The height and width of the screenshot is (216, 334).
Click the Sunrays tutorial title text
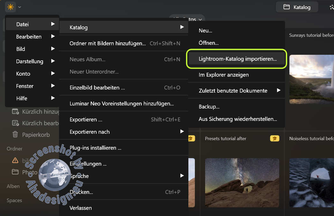311,35
